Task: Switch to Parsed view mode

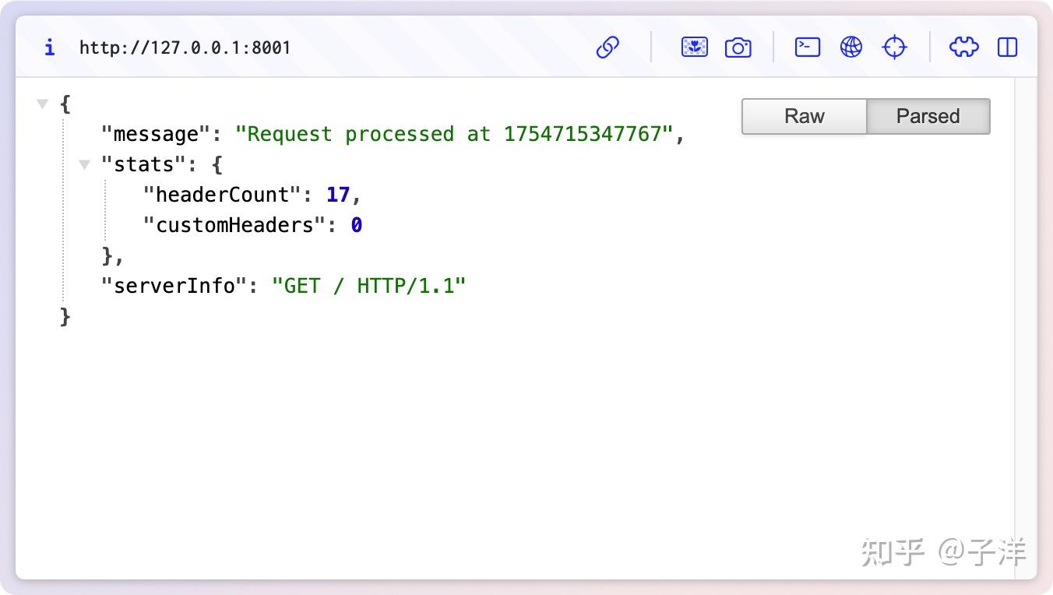Action: [928, 116]
